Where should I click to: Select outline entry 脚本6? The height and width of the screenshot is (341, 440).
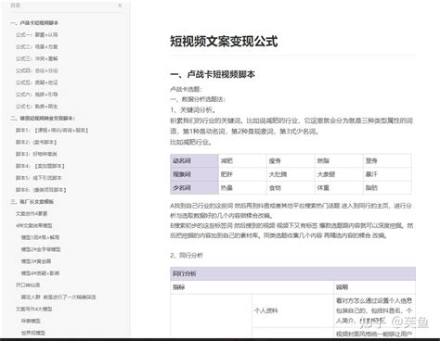pos(41,190)
